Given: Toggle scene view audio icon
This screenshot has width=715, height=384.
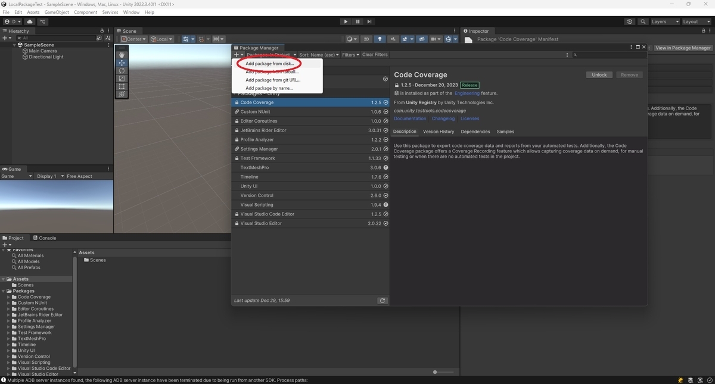Looking at the screenshot, I should pyautogui.click(x=393, y=39).
